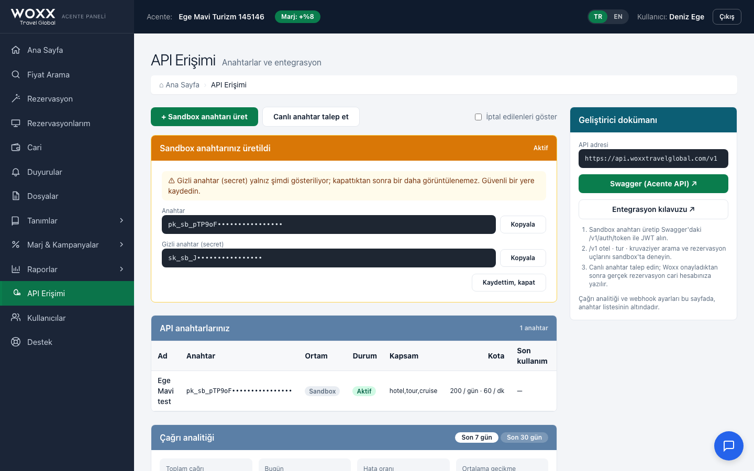Viewport: 754px width, 471px height.
Task: Click the Marj: +%8 badge
Action: (x=297, y=17)
